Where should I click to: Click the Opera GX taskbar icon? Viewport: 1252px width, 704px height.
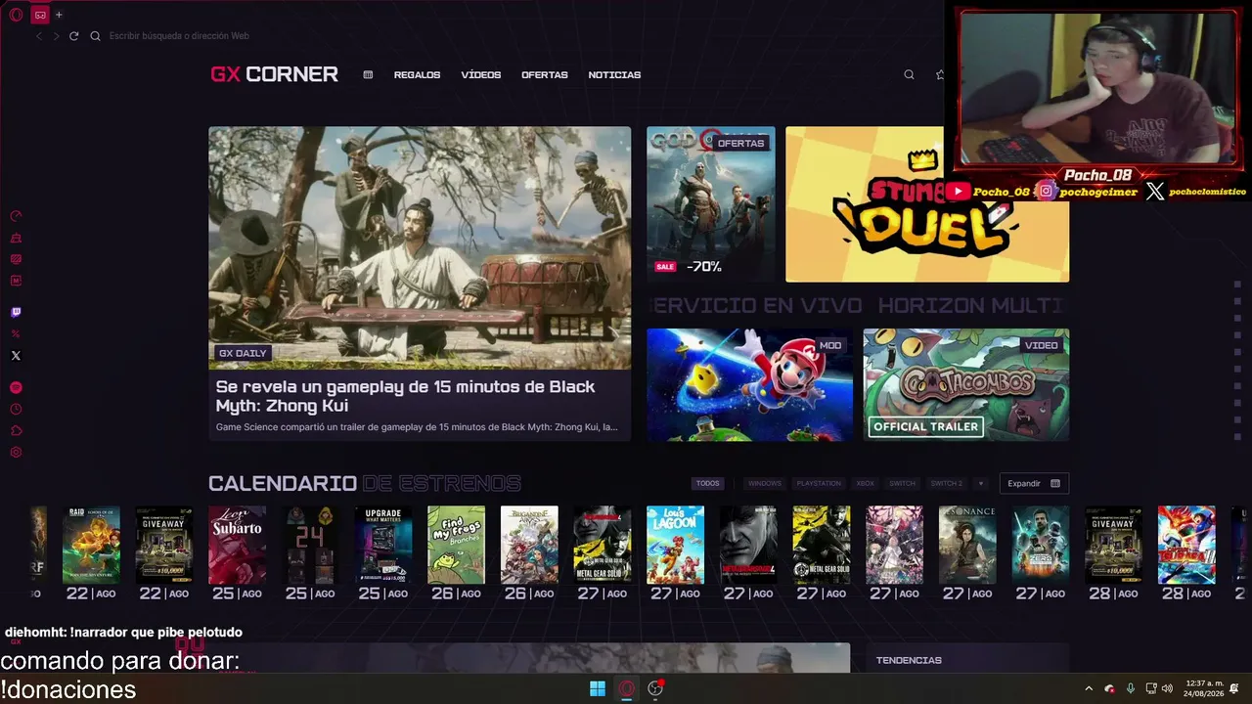627,688
